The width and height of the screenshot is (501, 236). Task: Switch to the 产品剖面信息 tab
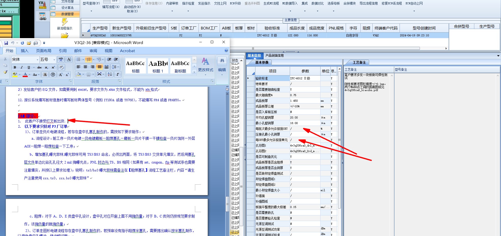275,55
